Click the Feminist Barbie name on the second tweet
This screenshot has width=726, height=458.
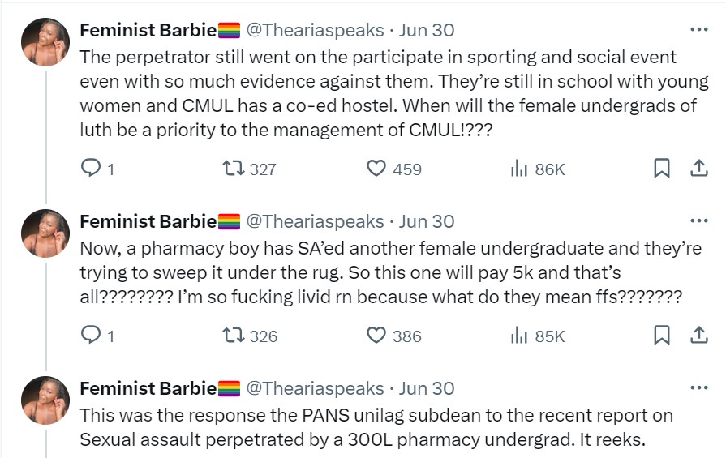pyautogui.click(x=148, y=221)
